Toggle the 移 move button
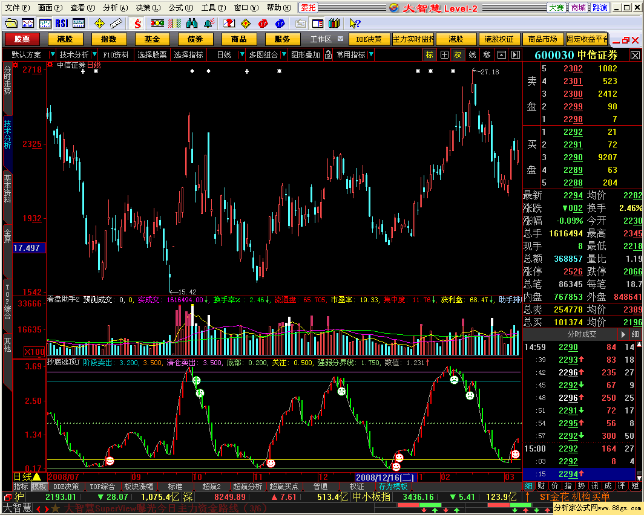The height and width of the screenshot is (515, 644). (487, 54)
